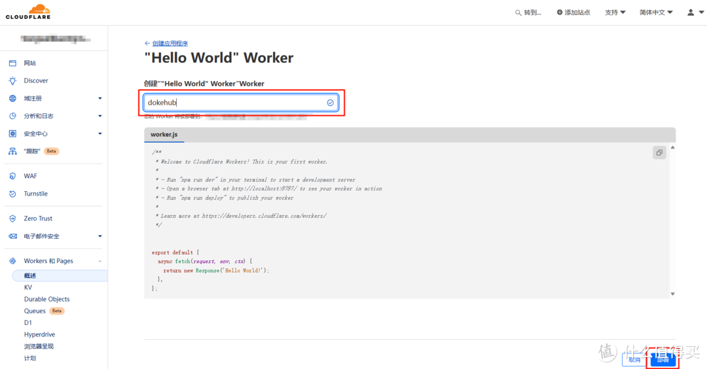Expand the 分析和日志 submenu
The height and width of the screenshot is (369, 707).
(x=100, y=116)
